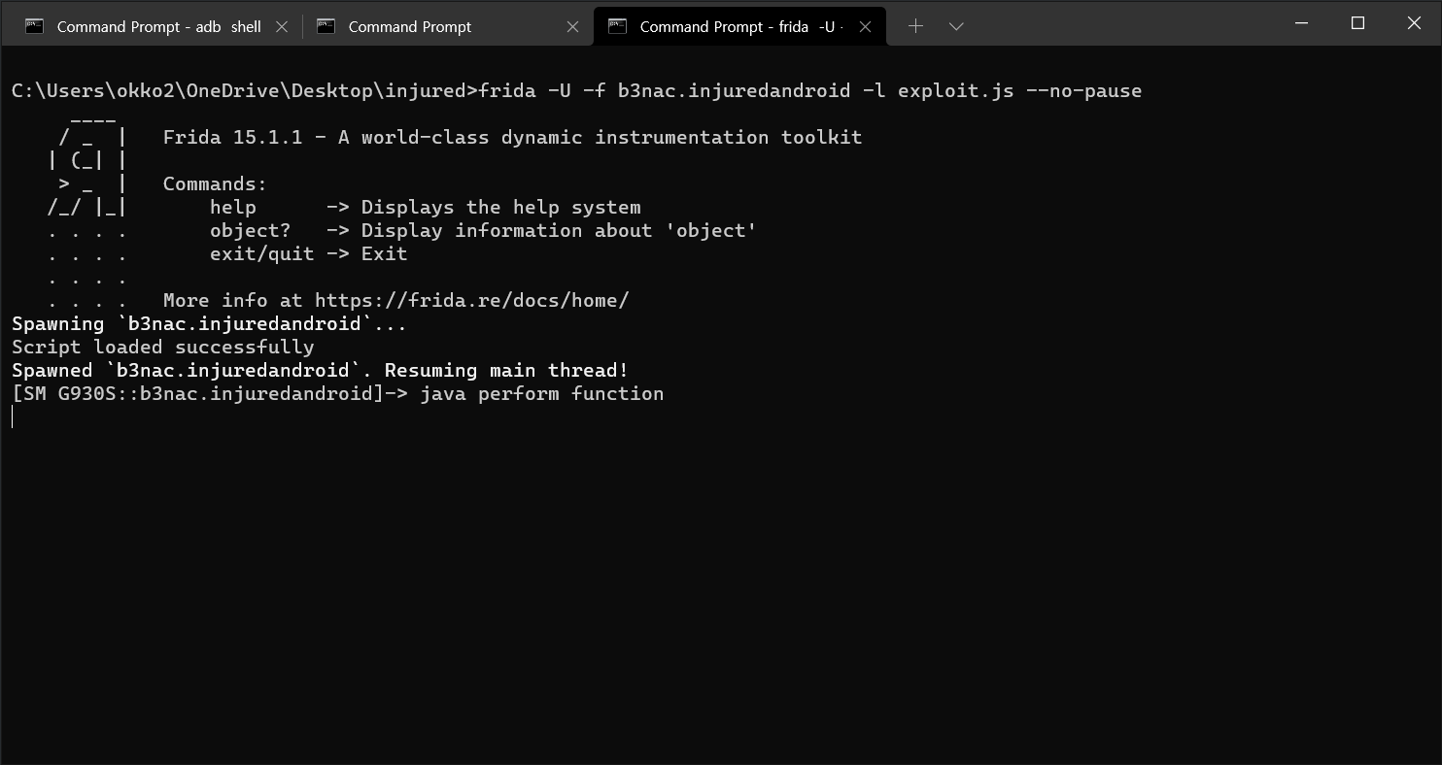Open a new terminal tab with plus

(x=915, y=26)
